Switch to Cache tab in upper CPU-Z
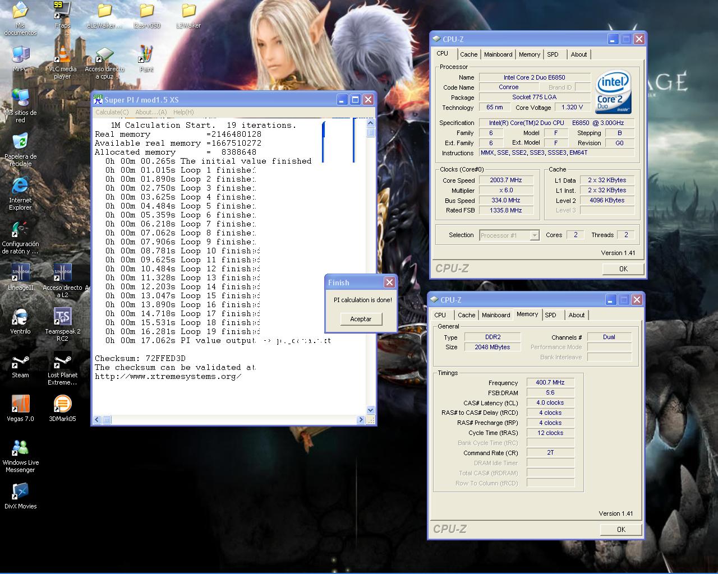Screen dimensions: 718x574 (x=468, y=54)
